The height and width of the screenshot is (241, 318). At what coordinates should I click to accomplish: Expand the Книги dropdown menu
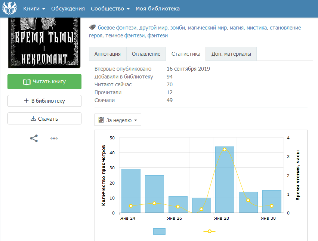[34, 9]
